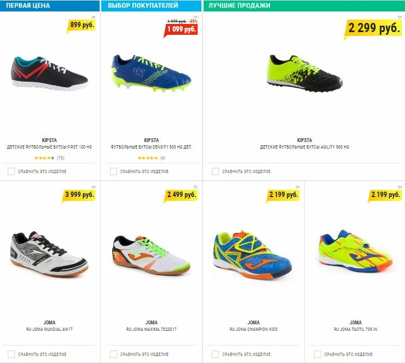Open the white Joma Mundial shoe image
The width and height of the screenshot is (405, 363).
[50, 254]
